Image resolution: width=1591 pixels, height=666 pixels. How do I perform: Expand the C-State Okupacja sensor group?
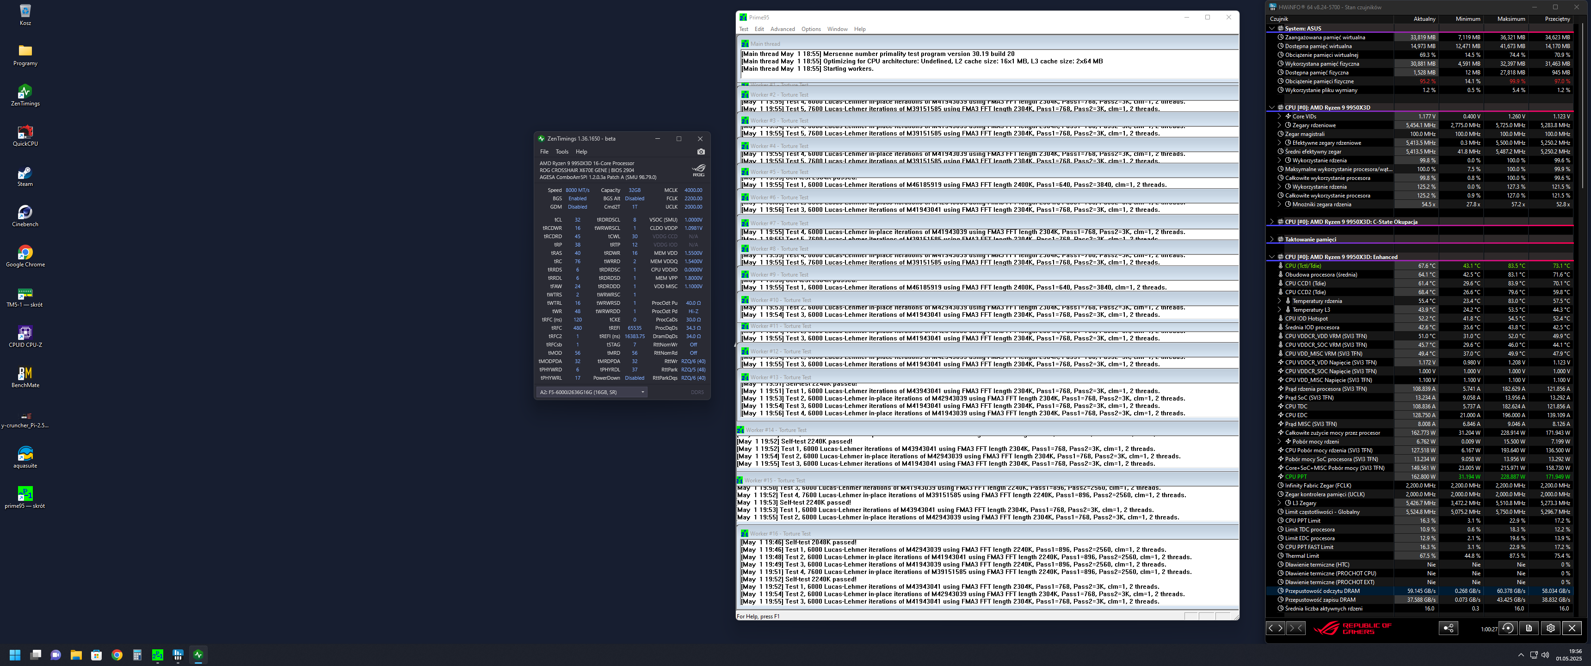1272,222
